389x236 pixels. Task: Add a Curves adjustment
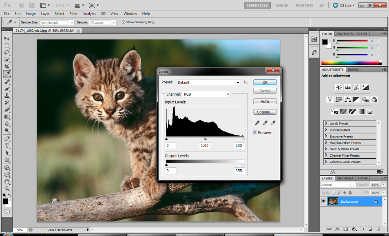pos(356,87)
